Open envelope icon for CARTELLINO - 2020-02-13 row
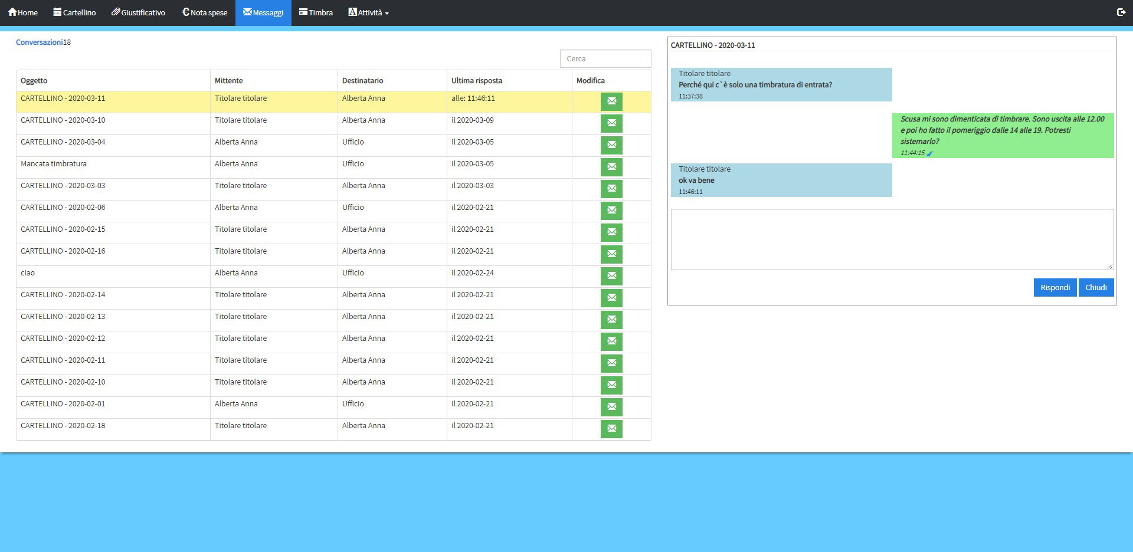 pyautogui.click(x=611, y=320)
